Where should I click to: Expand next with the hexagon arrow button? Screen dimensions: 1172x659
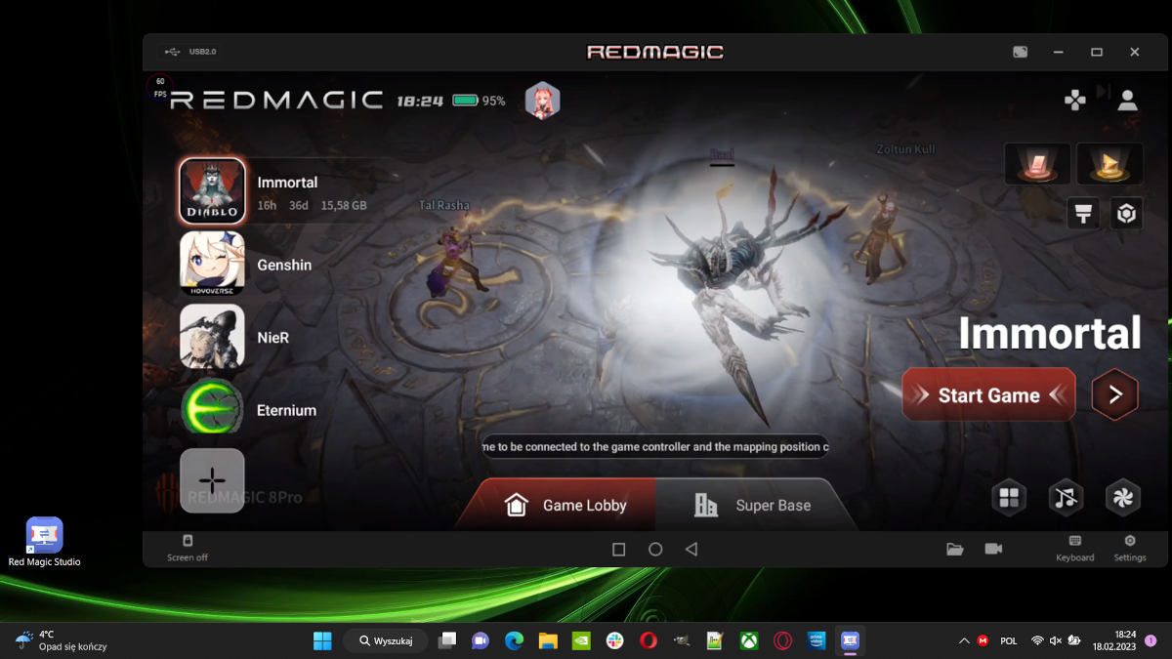click(1114, 394)
